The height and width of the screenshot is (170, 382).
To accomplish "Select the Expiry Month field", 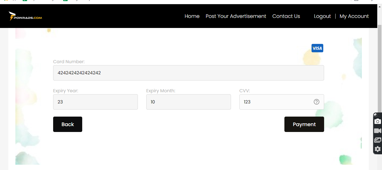I will [188, 102].
